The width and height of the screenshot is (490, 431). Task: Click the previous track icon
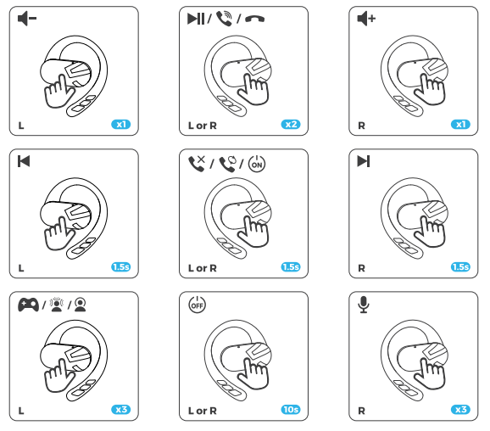point(24,161)
